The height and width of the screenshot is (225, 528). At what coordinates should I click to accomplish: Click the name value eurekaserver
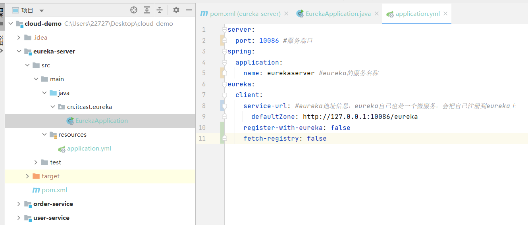coord(291,73)
